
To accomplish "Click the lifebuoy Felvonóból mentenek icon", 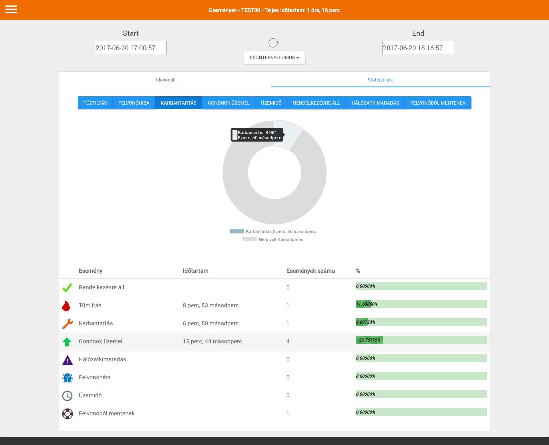I will tap(67, 414).
